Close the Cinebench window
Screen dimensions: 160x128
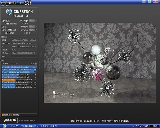(x=155, y=1)
